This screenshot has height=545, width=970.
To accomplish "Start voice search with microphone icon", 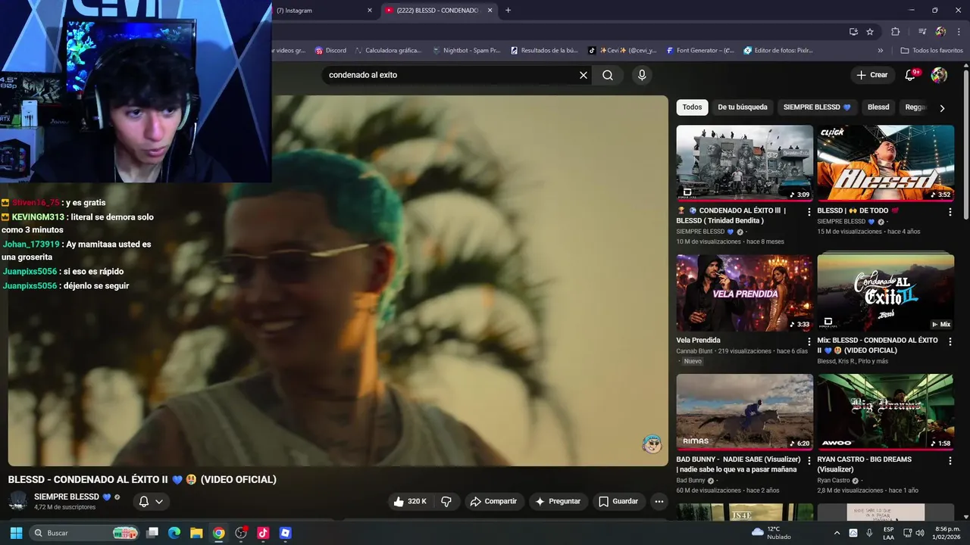I will 642,75.
